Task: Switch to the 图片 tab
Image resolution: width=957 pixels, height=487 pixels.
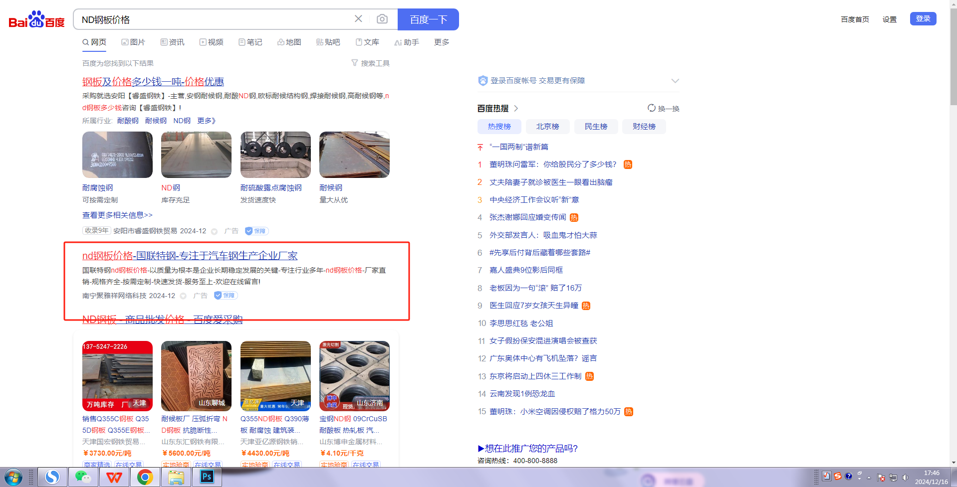Action: 133,42
